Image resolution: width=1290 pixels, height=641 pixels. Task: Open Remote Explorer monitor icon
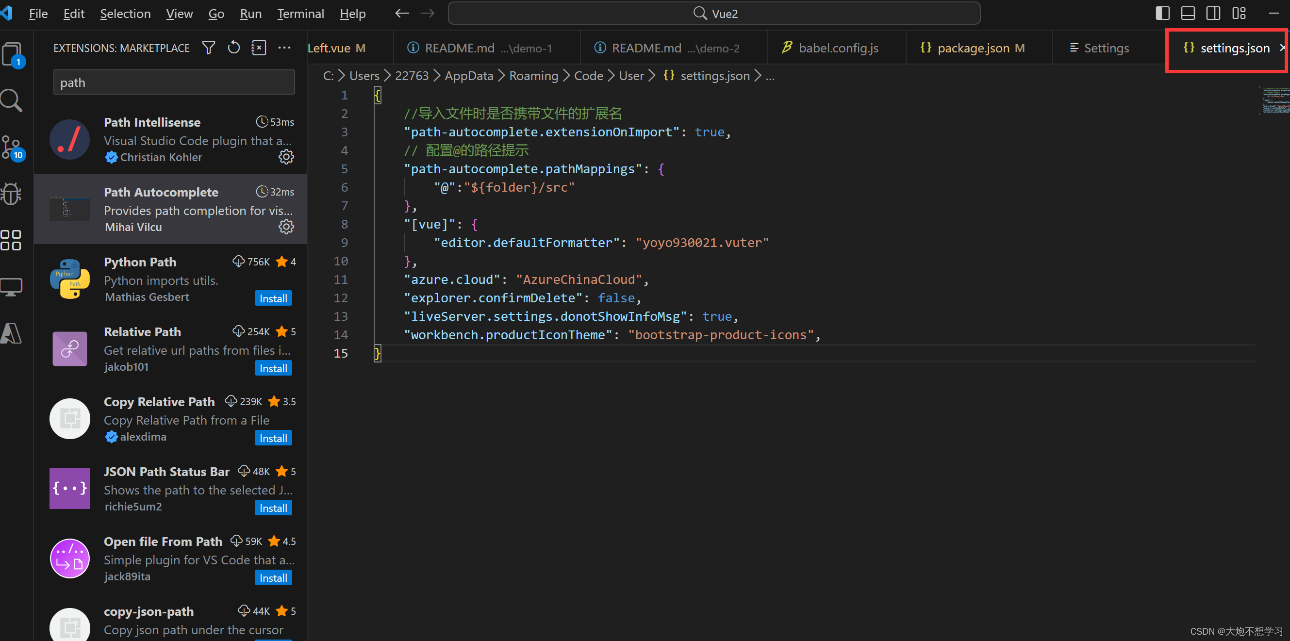11,287
